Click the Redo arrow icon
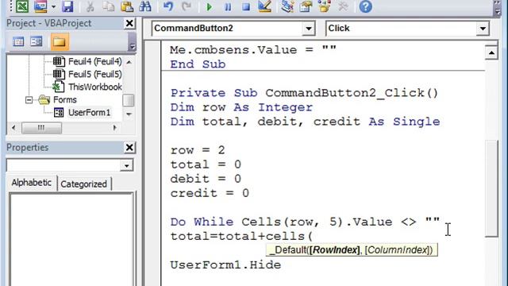The image size is (508, 286). pyautogui.click(x=187, y=6)
